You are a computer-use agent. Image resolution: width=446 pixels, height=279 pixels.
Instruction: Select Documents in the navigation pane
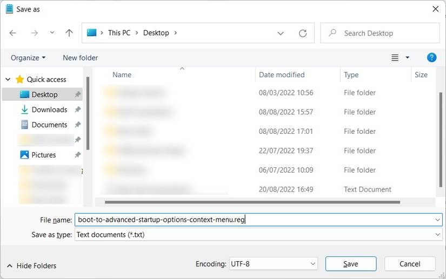(x=44, y=125)
